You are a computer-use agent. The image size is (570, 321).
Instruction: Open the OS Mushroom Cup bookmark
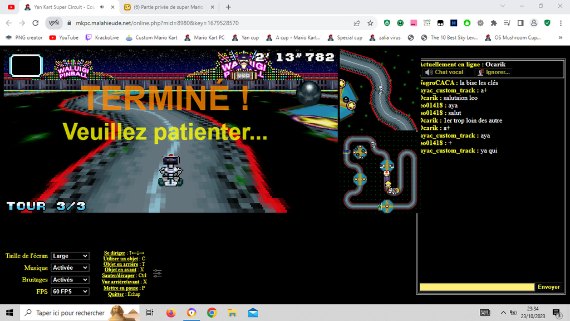click(x=513, y=37)
